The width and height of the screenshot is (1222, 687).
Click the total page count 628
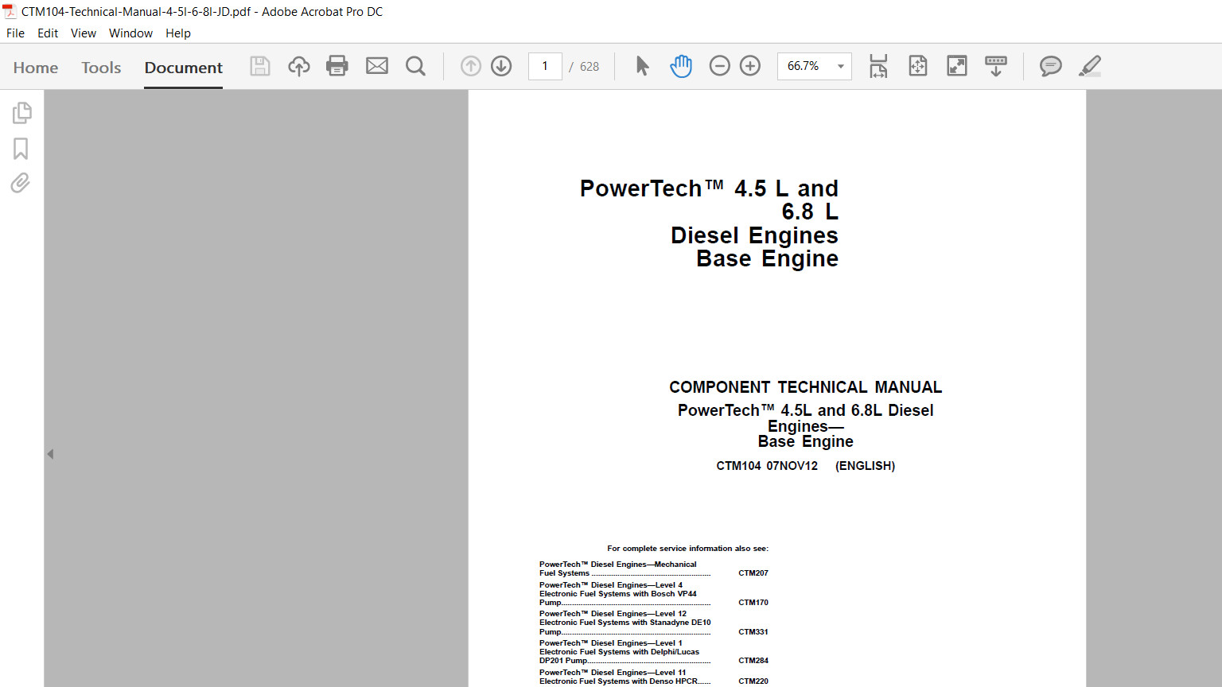click(590, 67)
